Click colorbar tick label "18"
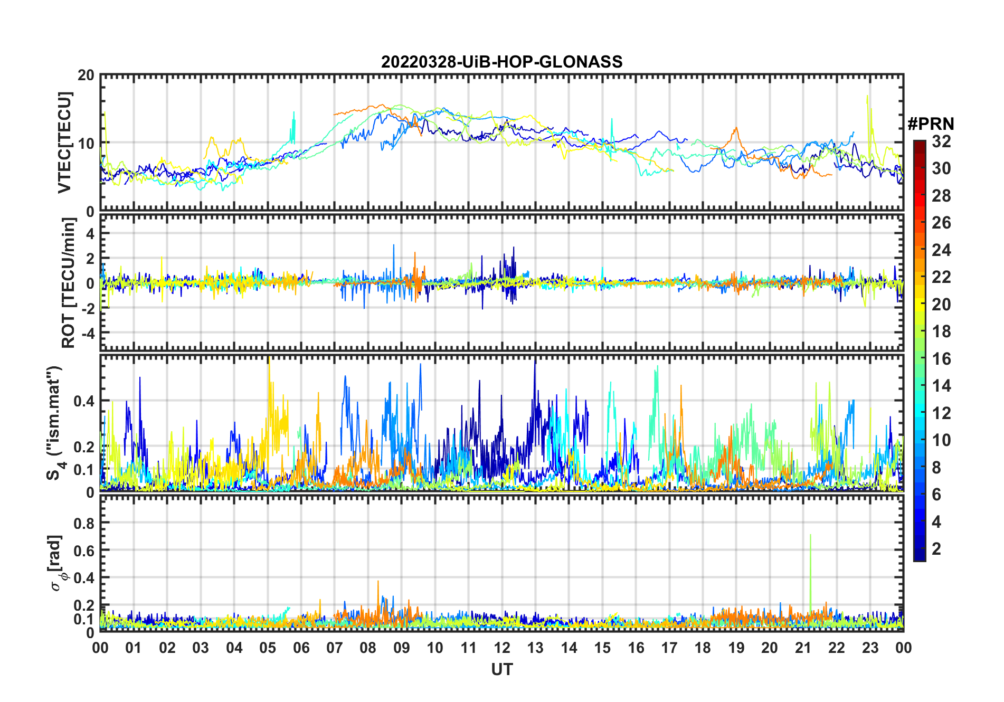Screen dimensions: 1004x702 [x=941, y=331]
